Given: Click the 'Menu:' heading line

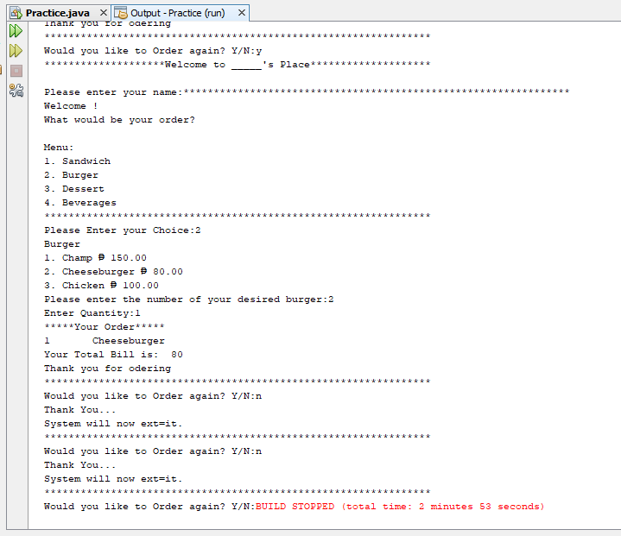Looking at the screenshot, I should coord(59,148).
